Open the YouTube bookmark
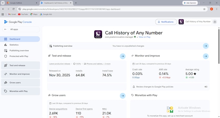Image resolution: width=220 pixels, height=118 pixels. (x=23, y=14)
